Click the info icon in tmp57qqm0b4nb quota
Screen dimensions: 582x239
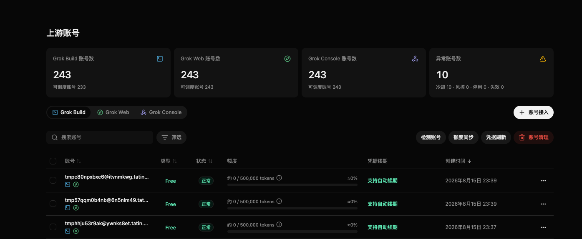[279, 201]
